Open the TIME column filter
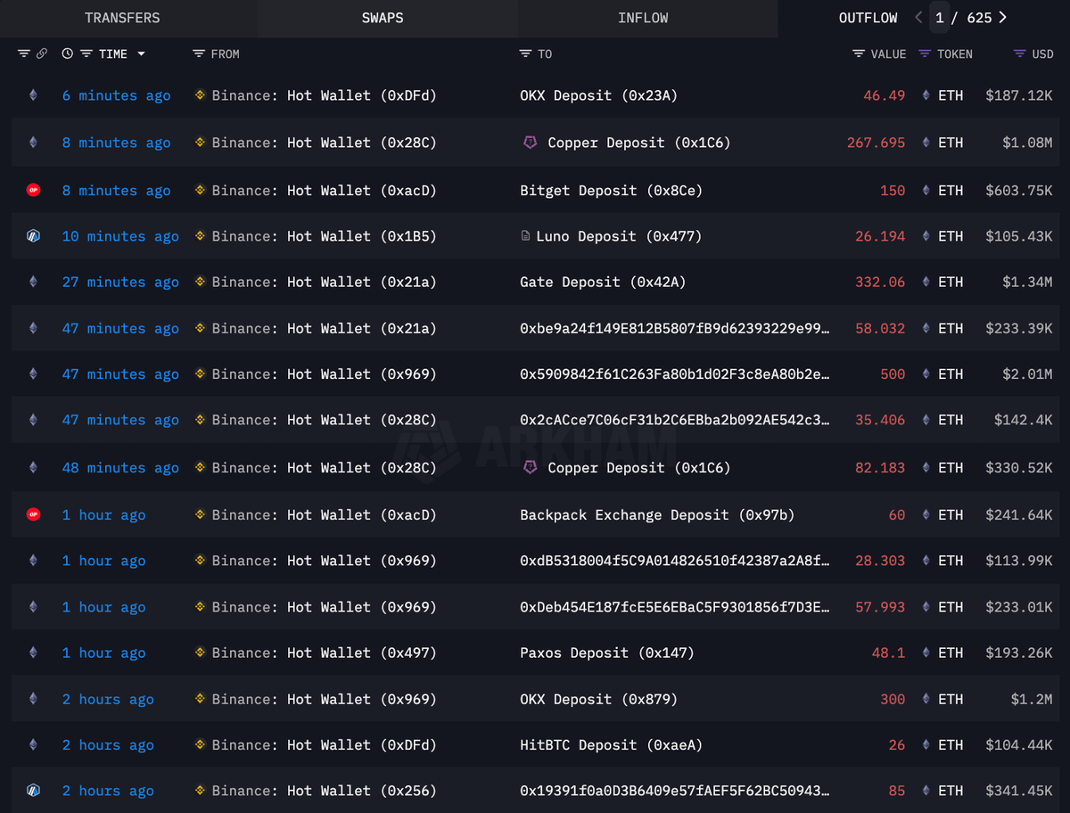This screenshot has width=1070, height=813. (x=86, y=53)
